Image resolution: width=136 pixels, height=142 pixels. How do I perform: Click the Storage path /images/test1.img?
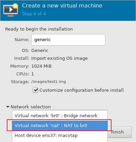pyautogui.click(x=49, y=82)
